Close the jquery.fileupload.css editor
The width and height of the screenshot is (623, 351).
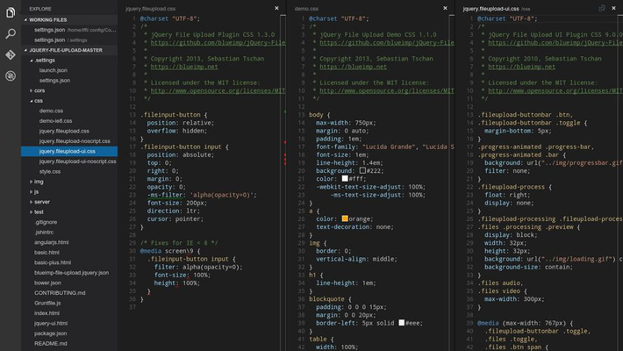tap(276, 8)
